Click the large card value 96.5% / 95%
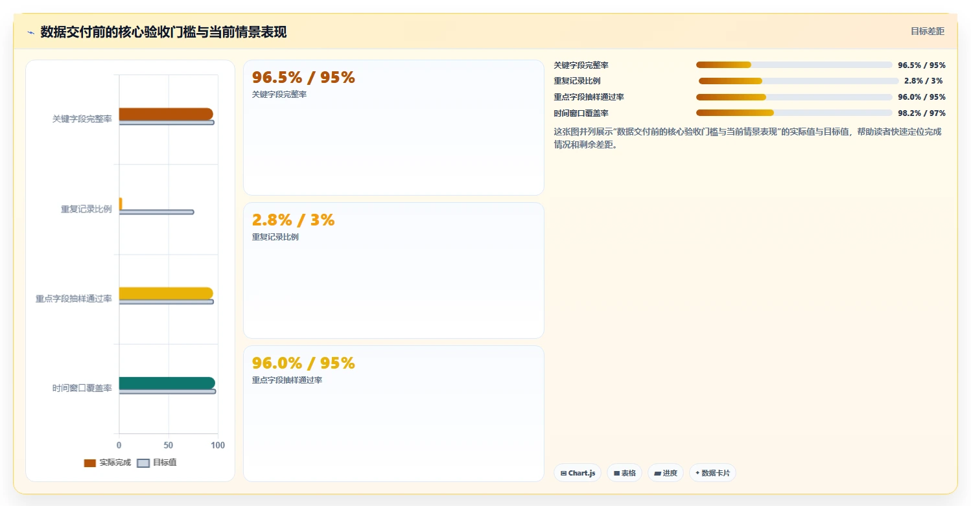The width and height of the screenshot is (971, 506). 303,77
